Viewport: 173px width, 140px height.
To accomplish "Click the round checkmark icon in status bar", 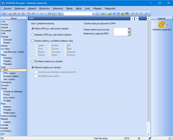I will (170, 138).
